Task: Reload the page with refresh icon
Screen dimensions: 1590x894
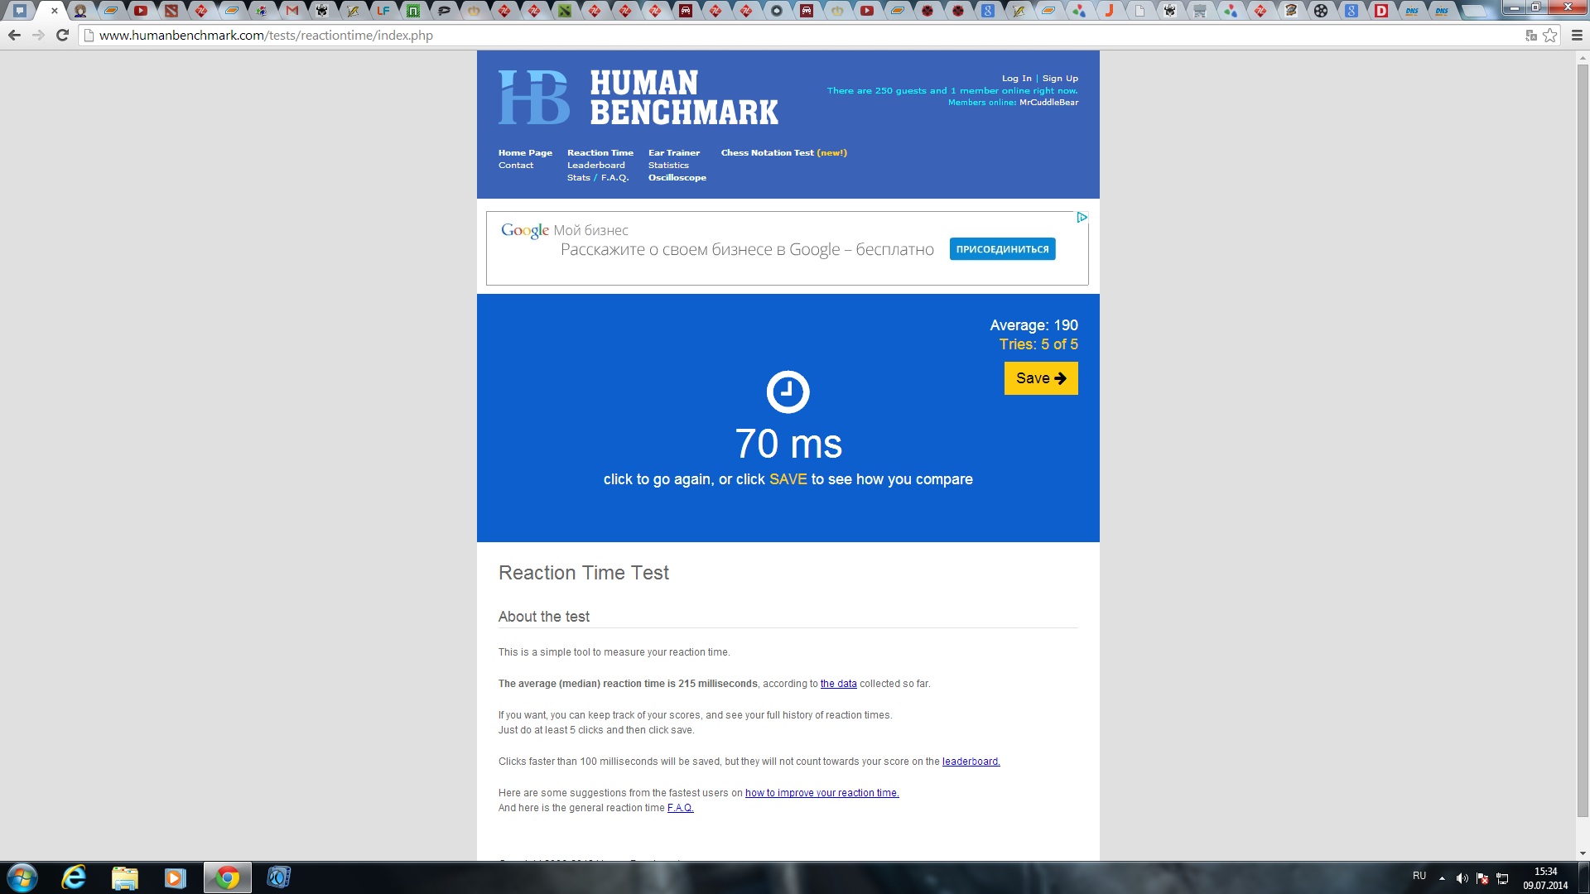Action: point(62,36)
